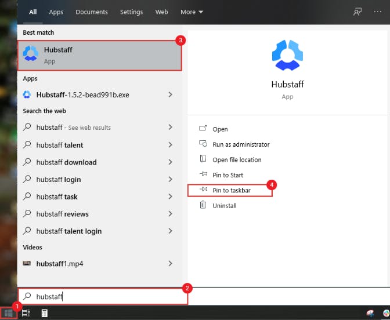The height and width of the screenshot is (320, 390).
Task: Select Pin to Start
Action: click(228, 175)
